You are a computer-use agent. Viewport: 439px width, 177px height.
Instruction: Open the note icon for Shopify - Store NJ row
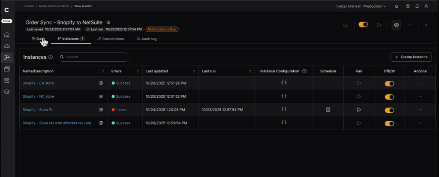coord(101,123)
